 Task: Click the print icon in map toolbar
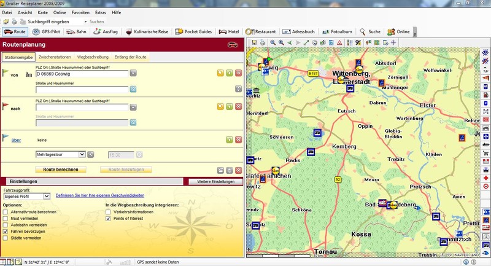click(261, 42)
